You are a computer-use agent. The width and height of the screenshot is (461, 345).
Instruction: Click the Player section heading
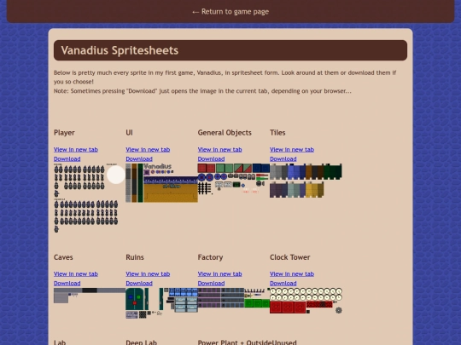pos(64,133)
